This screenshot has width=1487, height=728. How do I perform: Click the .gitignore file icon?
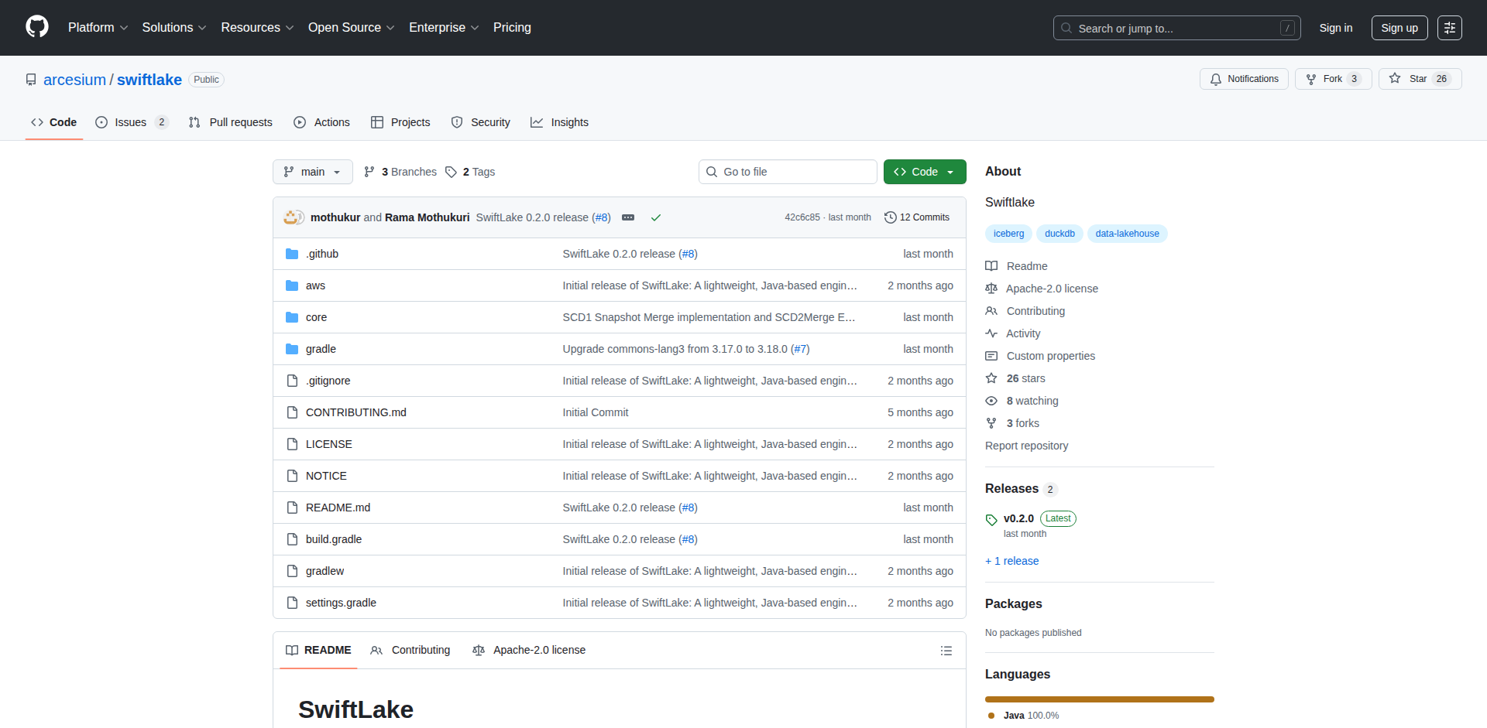pyautogui.click(x=292, y=381)
